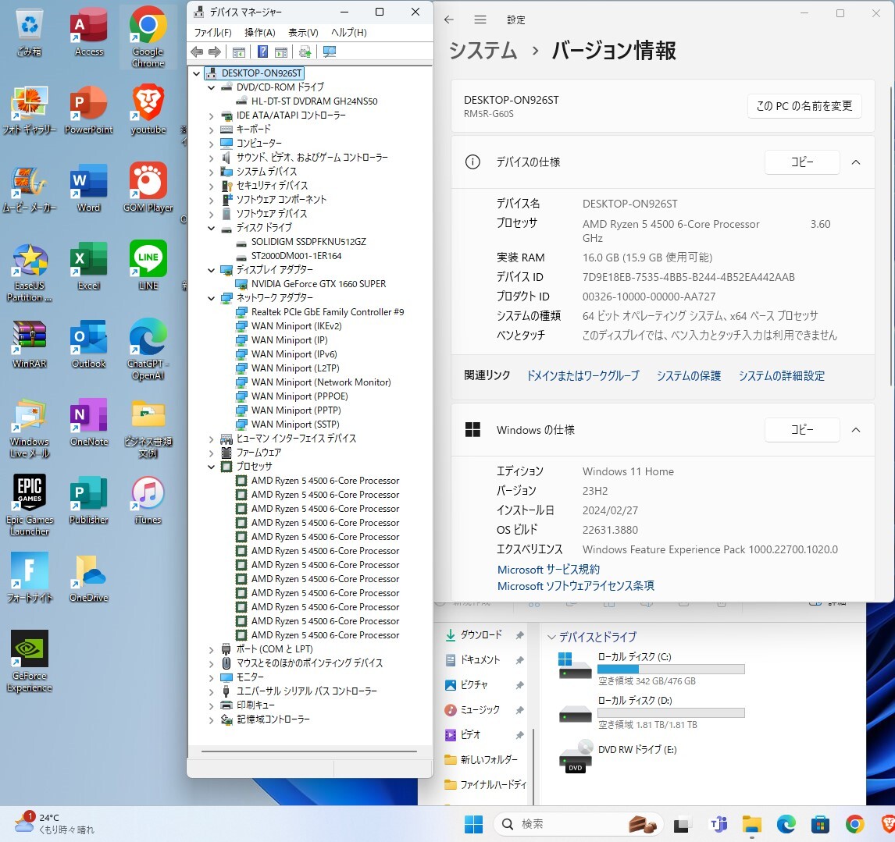The image size is (895, 842).
Task: Scan for hardware changes using the monitor icon
Action: (330, 52)
